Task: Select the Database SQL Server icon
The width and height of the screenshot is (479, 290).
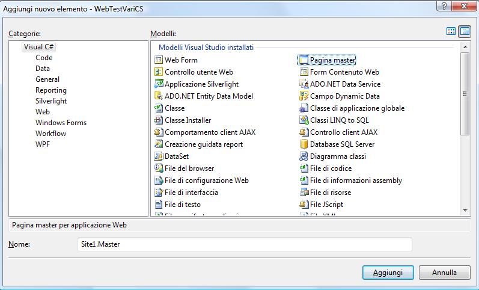Action: point(304,144)
